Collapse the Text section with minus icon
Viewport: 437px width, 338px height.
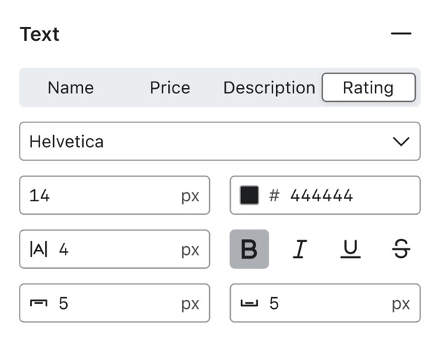pos(401,34)
